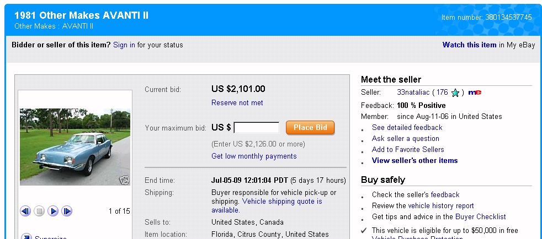
Task: Click the maximum bid input field
Action: coord(257,128)
